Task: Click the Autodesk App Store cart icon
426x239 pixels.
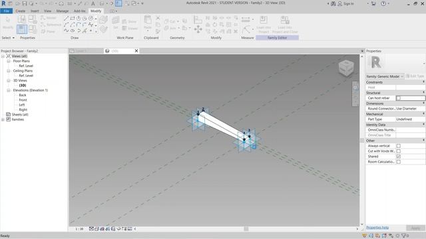Action: [x=373, y=3]
